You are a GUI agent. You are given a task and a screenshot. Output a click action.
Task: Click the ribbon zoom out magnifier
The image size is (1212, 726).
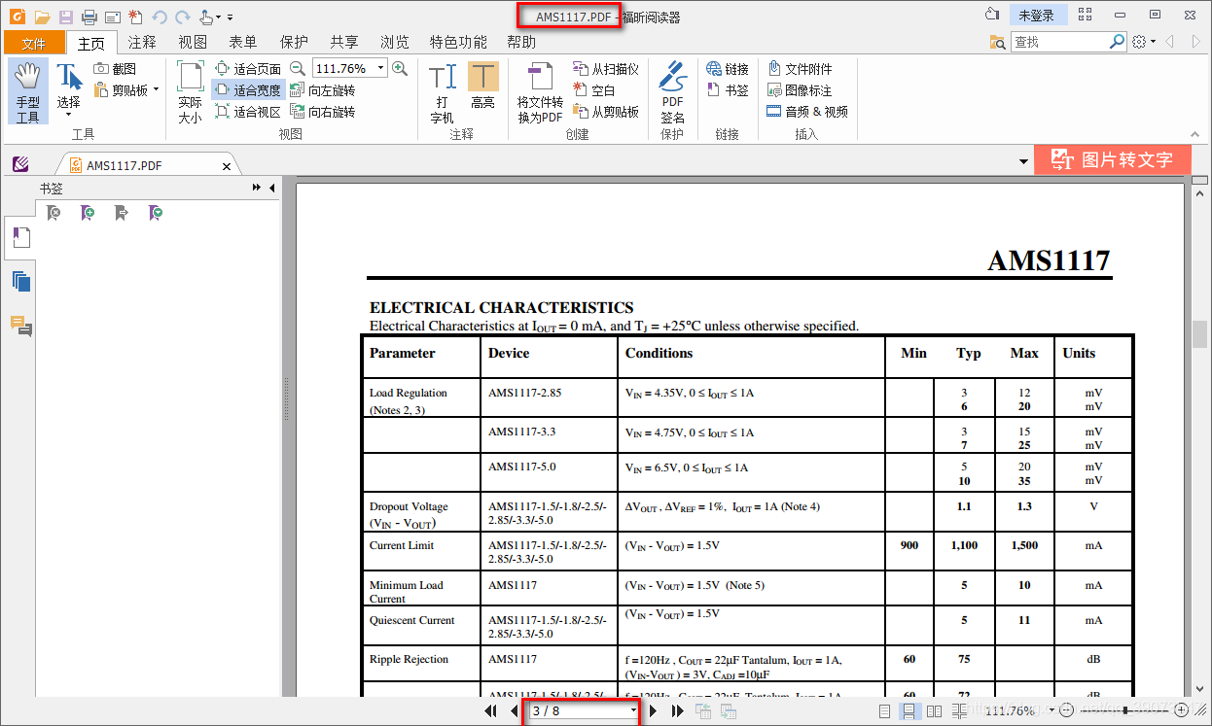coord(298,69)
